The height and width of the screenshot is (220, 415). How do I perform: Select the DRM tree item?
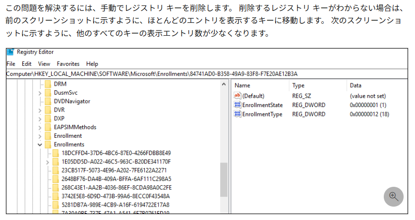pyautogui.click(x=60, y=84)
